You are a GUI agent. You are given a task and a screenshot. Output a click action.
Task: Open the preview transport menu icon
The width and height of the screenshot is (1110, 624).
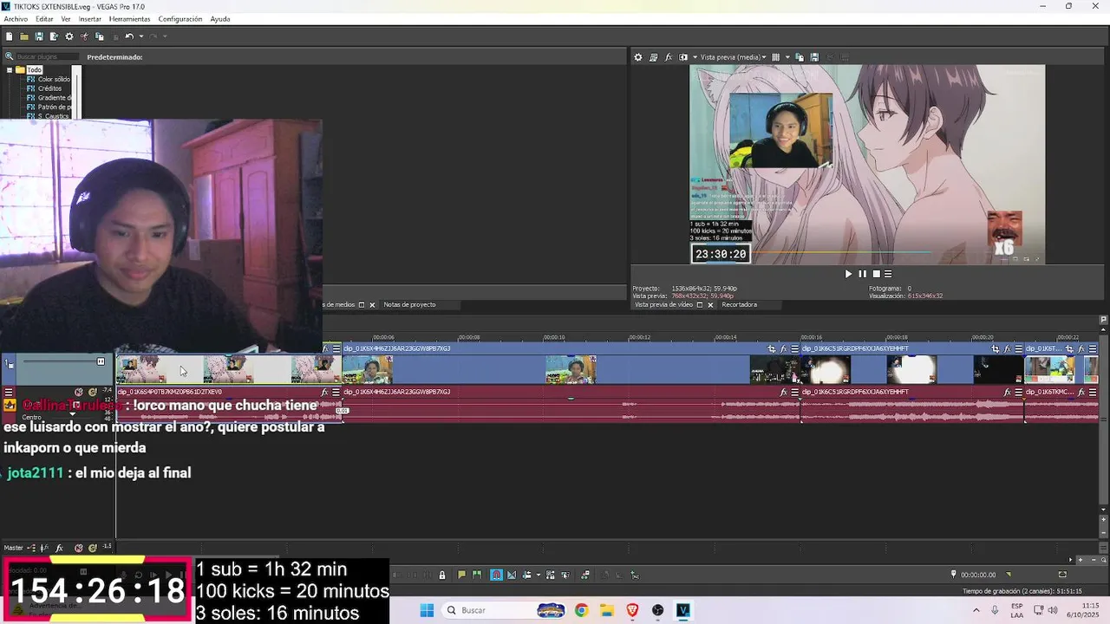(888, 274)
